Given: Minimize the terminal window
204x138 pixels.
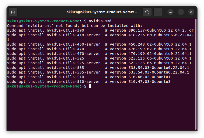Looking at the screenshot, I should point(171,12).
